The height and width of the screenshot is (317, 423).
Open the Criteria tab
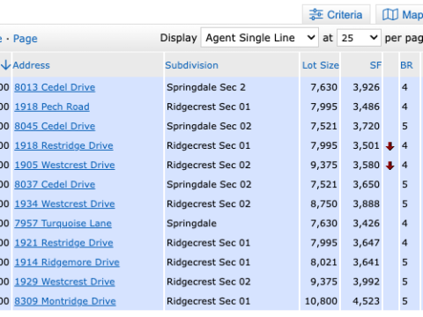point(336,14)
